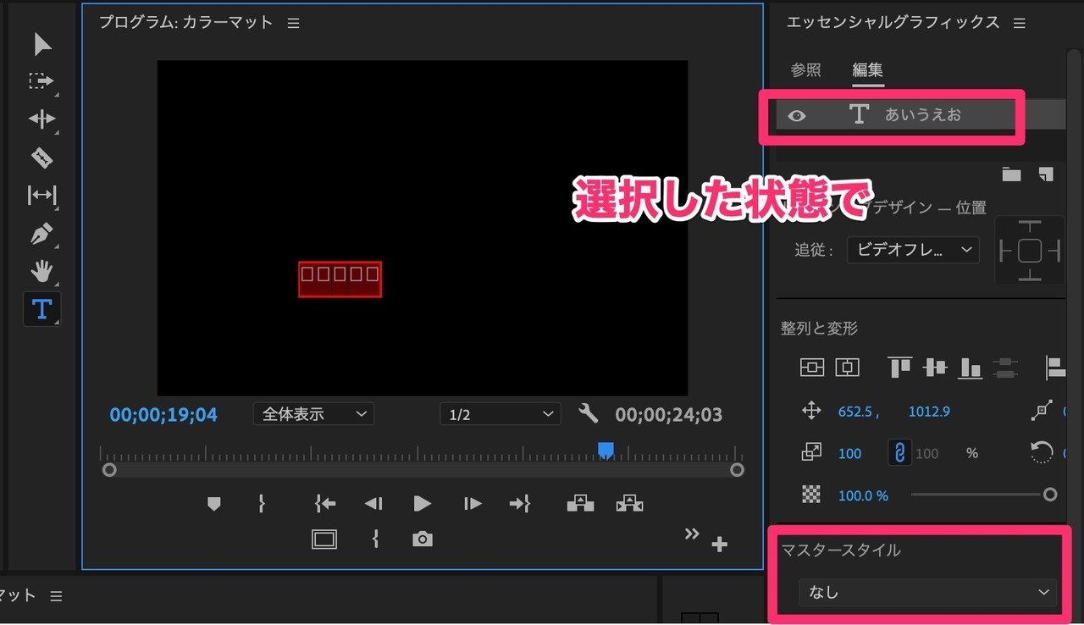Screen dimensions: 1084x625
Task: Toggle the scale lock link
Action: pyautogui.click(x=899, y=453)
